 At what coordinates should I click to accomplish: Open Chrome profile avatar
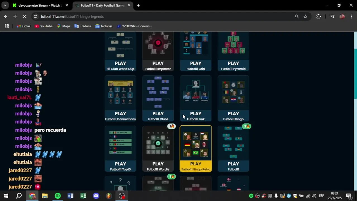[342, 16]
